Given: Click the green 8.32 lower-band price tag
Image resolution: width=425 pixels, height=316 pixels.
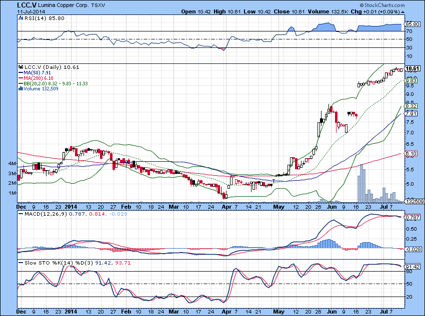Looking at the screenshot, I should (x=411, y=106).
